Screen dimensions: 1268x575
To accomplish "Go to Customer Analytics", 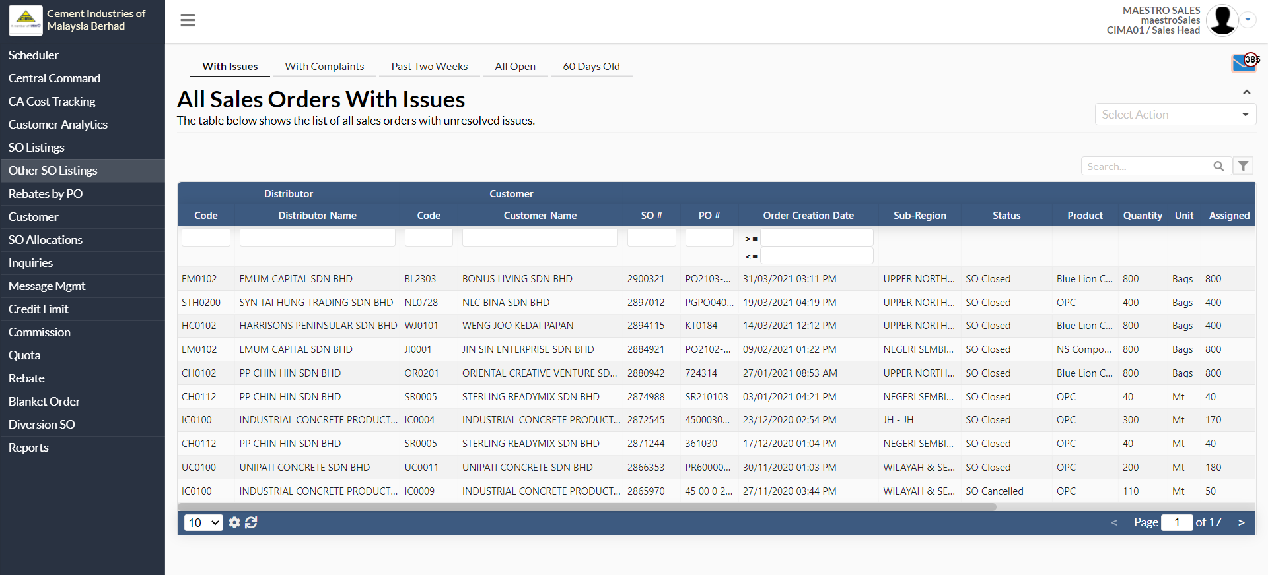I will [x=82, y=125].
